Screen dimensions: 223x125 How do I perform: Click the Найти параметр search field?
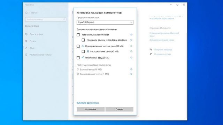point(46,19)
